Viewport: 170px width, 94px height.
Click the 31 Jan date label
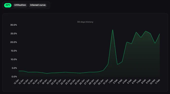(106, 82)
